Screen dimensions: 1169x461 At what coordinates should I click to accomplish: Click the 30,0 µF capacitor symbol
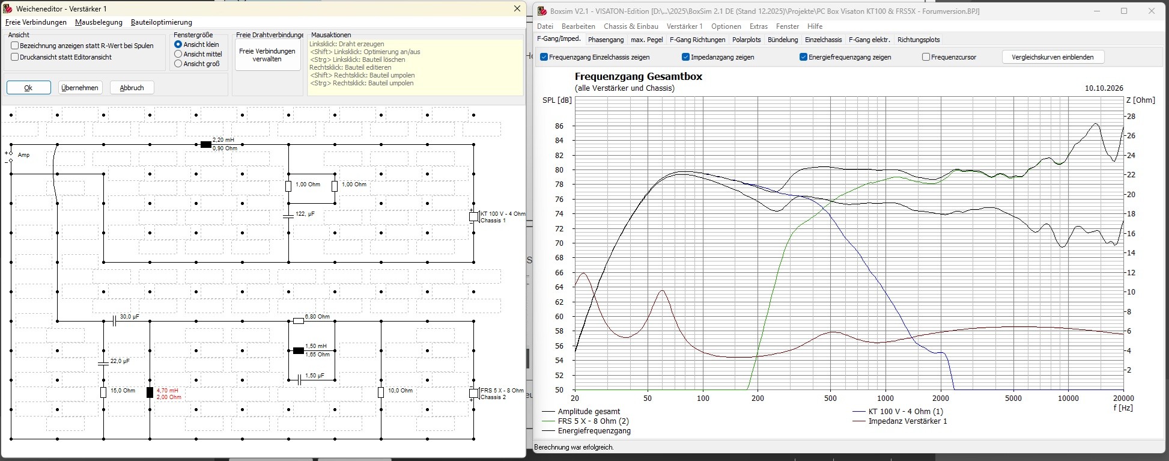click(114, 321)
